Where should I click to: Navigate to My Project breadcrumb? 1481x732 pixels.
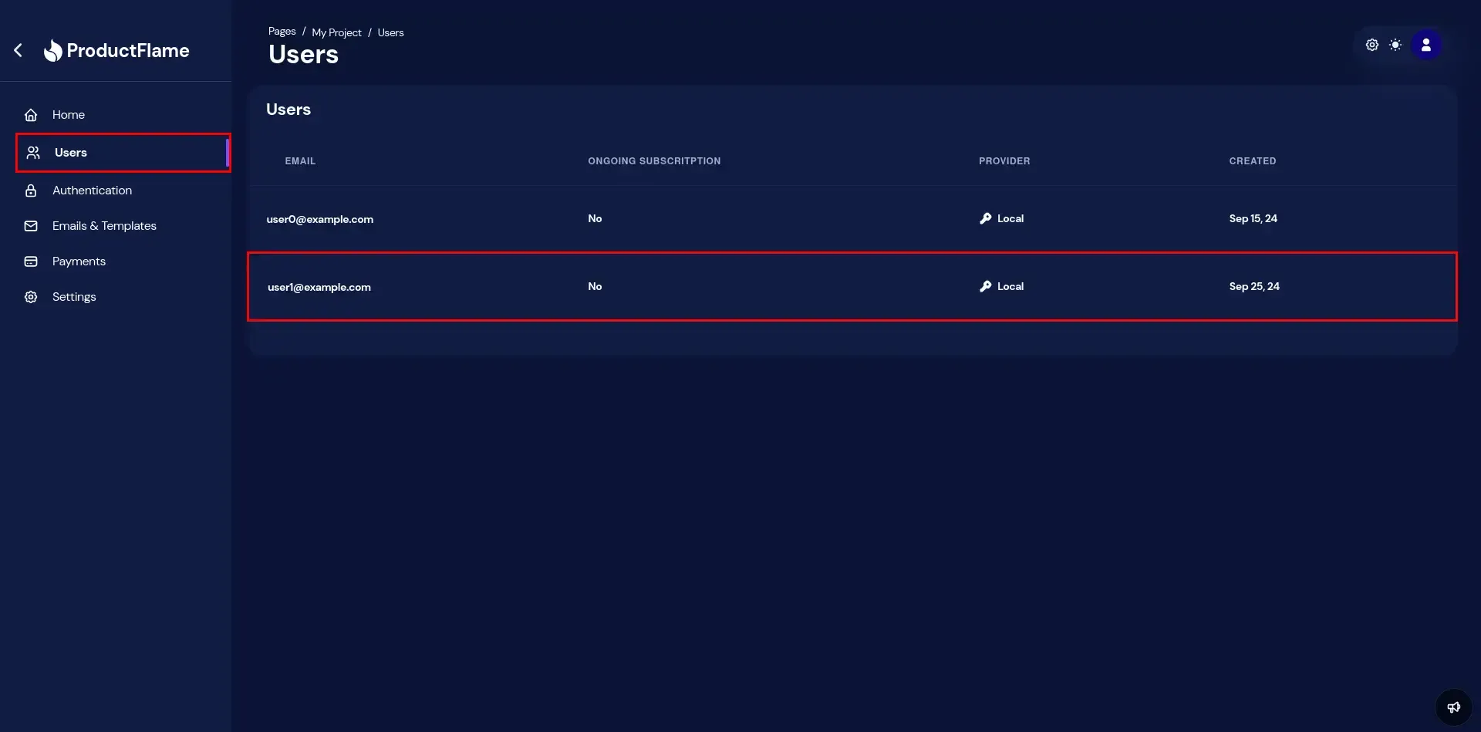point(336,32)
